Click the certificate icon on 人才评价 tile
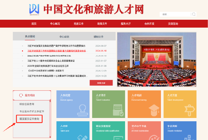 click(118, 110)
